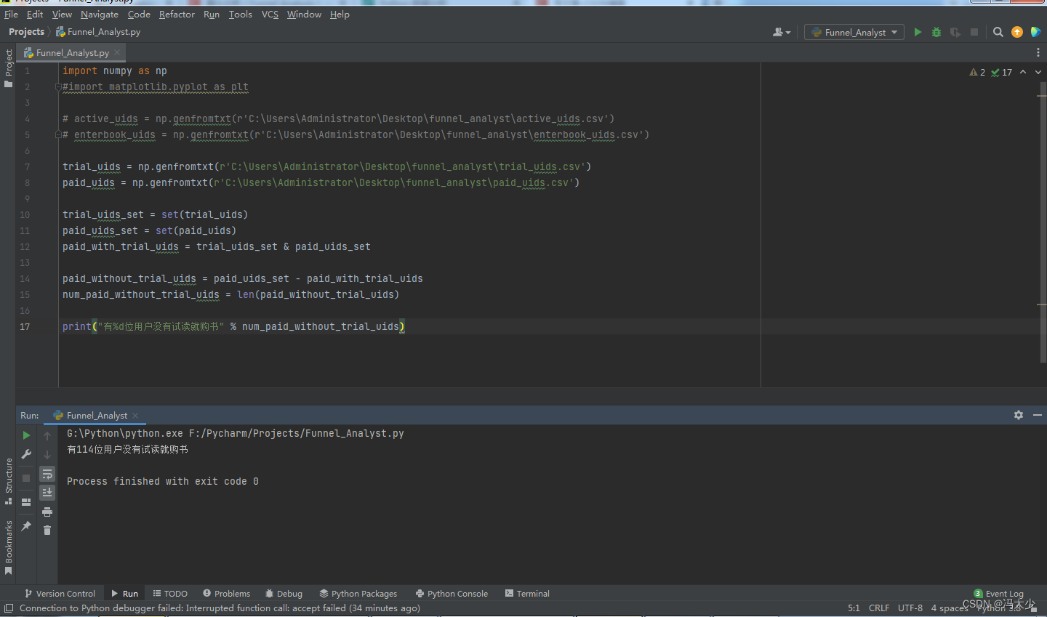Collapse the fold marker at line 2

[x=58, y=87]
